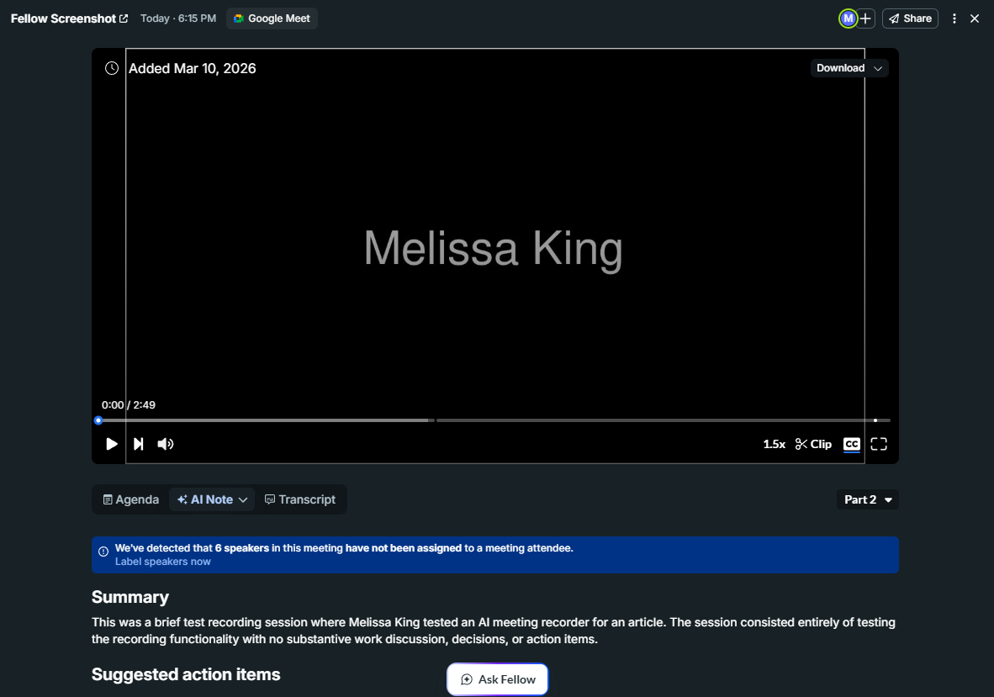
Task: Create a Clip with the scissors
Action: point(813,444)
